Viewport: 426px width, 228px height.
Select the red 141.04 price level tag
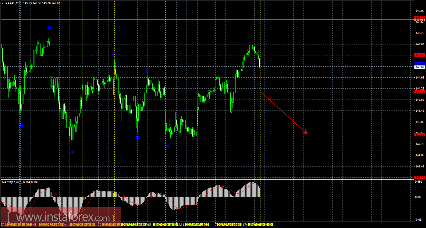point(420,177)
